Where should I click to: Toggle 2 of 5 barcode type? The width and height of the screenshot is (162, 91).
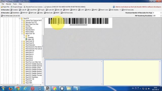click(81, 10)
